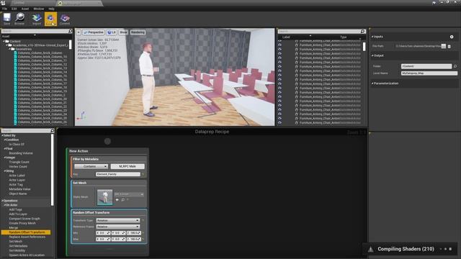Click the Content folder icon in Asset tree
This screenshot has width=461, height=259.
coord(7,41)
